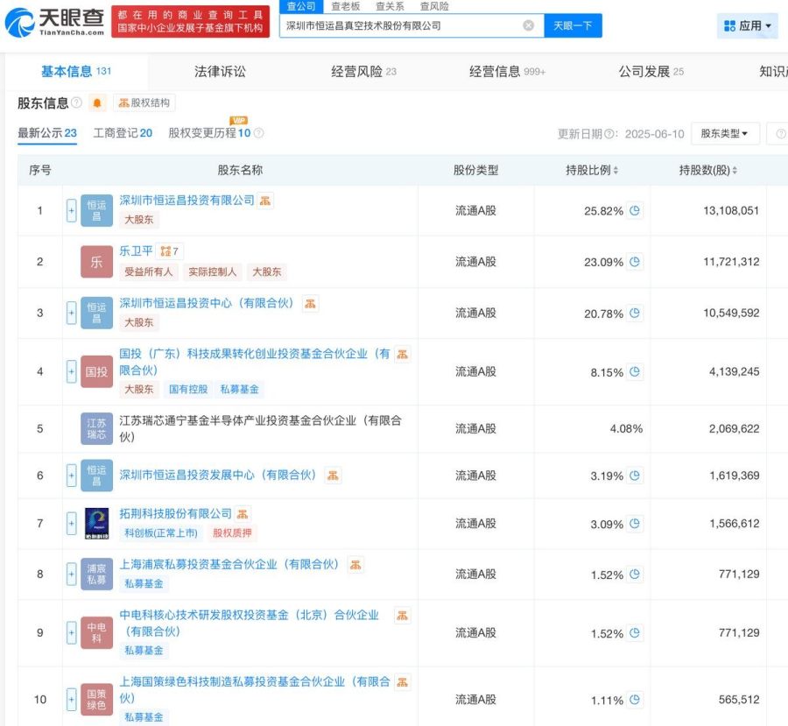788x726 pixels.
Task: Switch to 公司发展 tab
Action: click(651, 72)
